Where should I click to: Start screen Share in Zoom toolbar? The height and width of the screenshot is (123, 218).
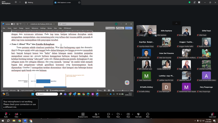click(128, 115)
